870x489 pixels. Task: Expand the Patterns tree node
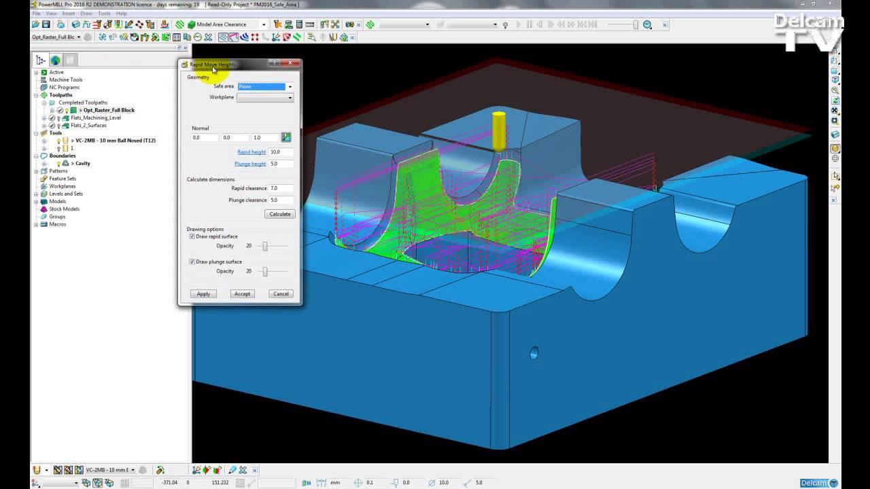(x=36, y=171)
